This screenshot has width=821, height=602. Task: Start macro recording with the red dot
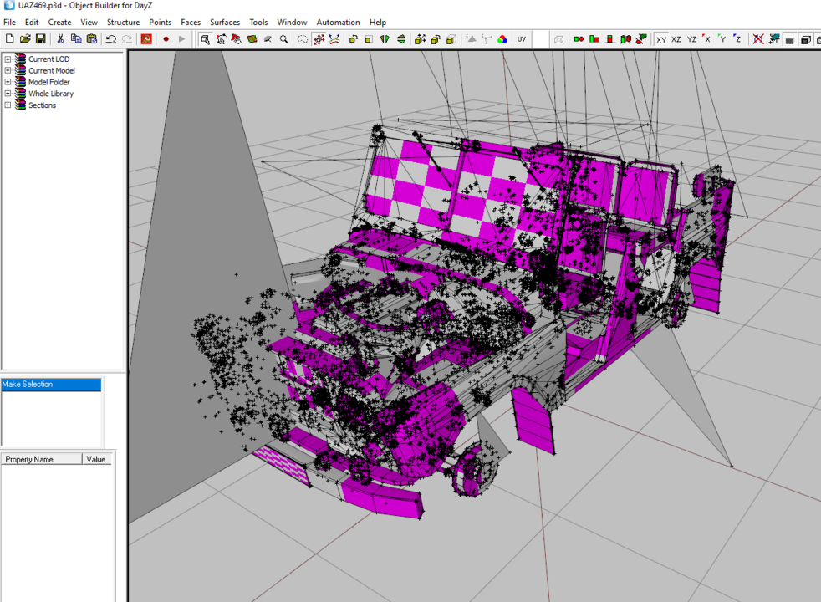click(166, 39)
